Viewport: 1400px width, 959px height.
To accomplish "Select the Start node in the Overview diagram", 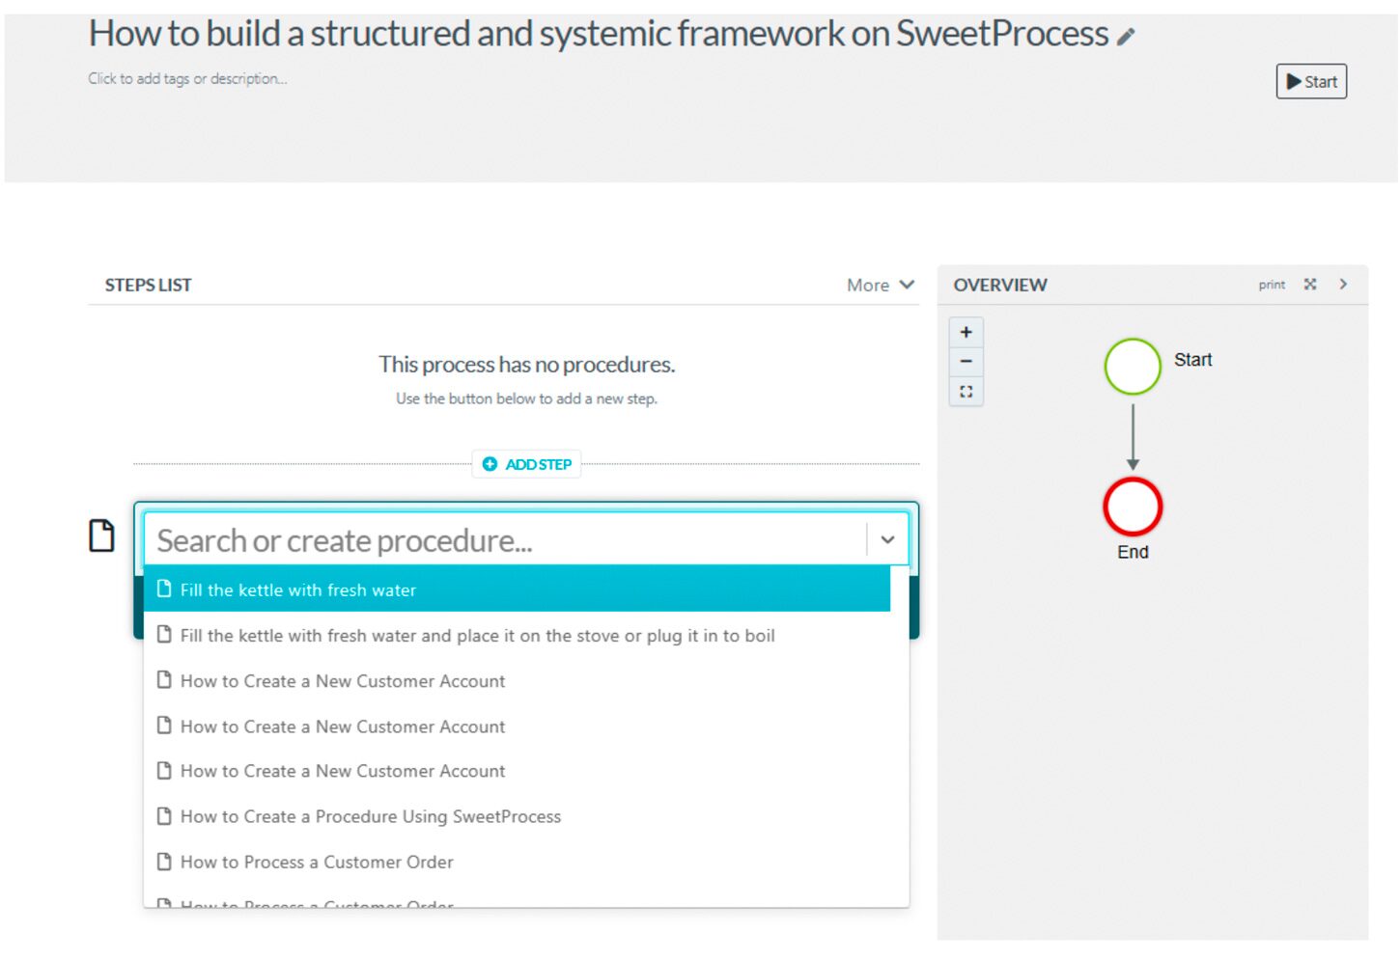I will pos(1132,367).
